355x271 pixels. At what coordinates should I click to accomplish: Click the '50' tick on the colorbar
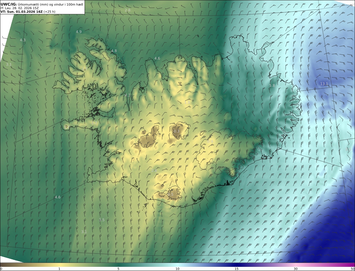click(353, 269)
